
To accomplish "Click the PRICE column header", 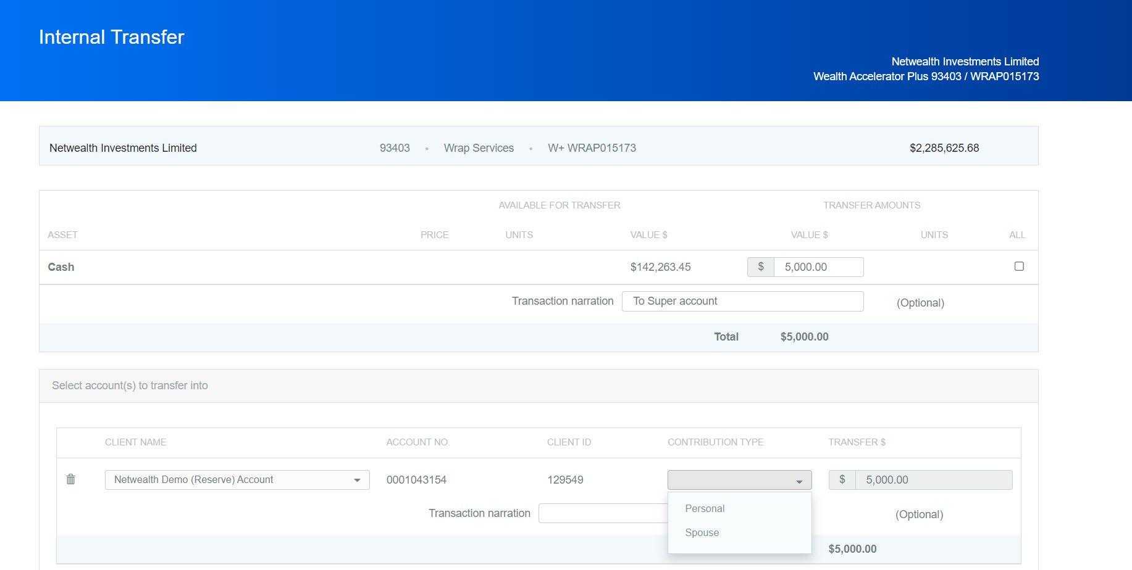I will pos(434,235).
